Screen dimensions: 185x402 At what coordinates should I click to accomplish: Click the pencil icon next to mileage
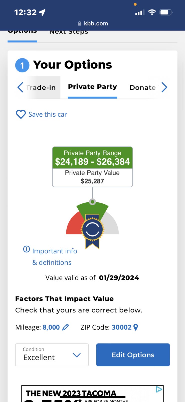(65, 327)
